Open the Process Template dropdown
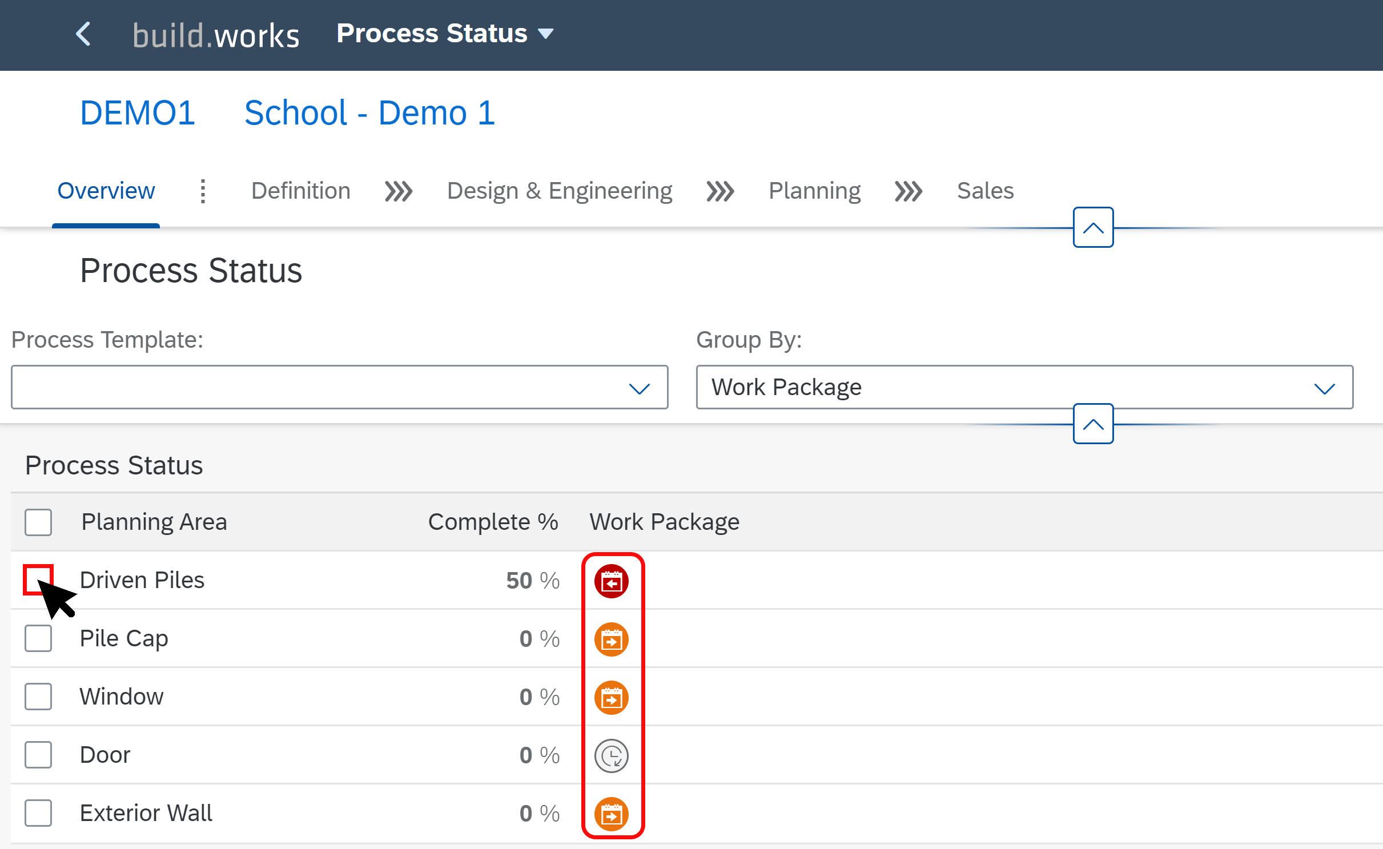 340,388
